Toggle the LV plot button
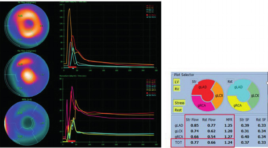The image size is (268, 148). click(x=176, y=82)
